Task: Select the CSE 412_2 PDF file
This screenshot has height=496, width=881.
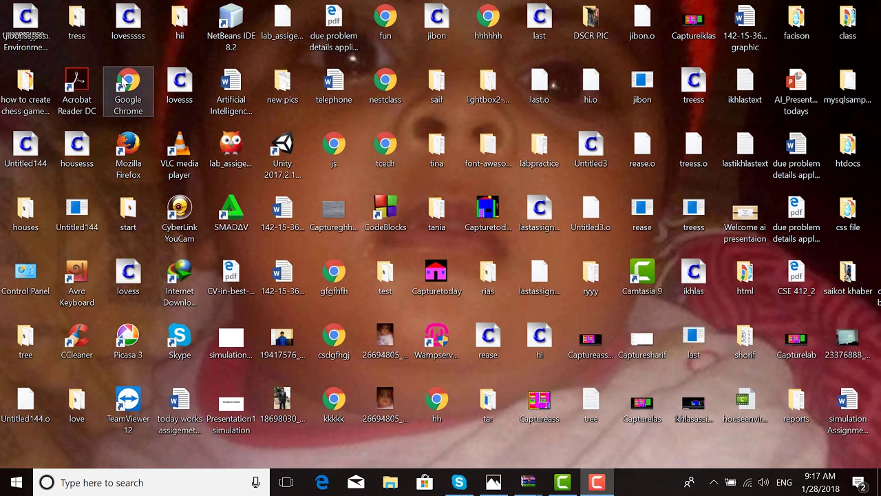Action: point(796,278)
